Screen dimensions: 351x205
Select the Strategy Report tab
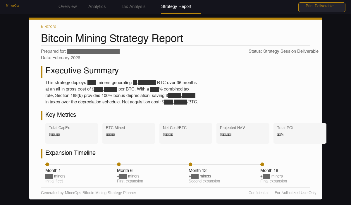[176, 6]
